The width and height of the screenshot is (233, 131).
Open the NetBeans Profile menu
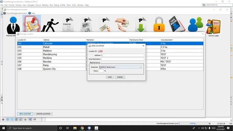point(63,5)
